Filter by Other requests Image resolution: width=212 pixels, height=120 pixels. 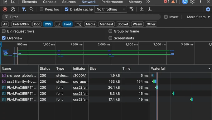151,24
